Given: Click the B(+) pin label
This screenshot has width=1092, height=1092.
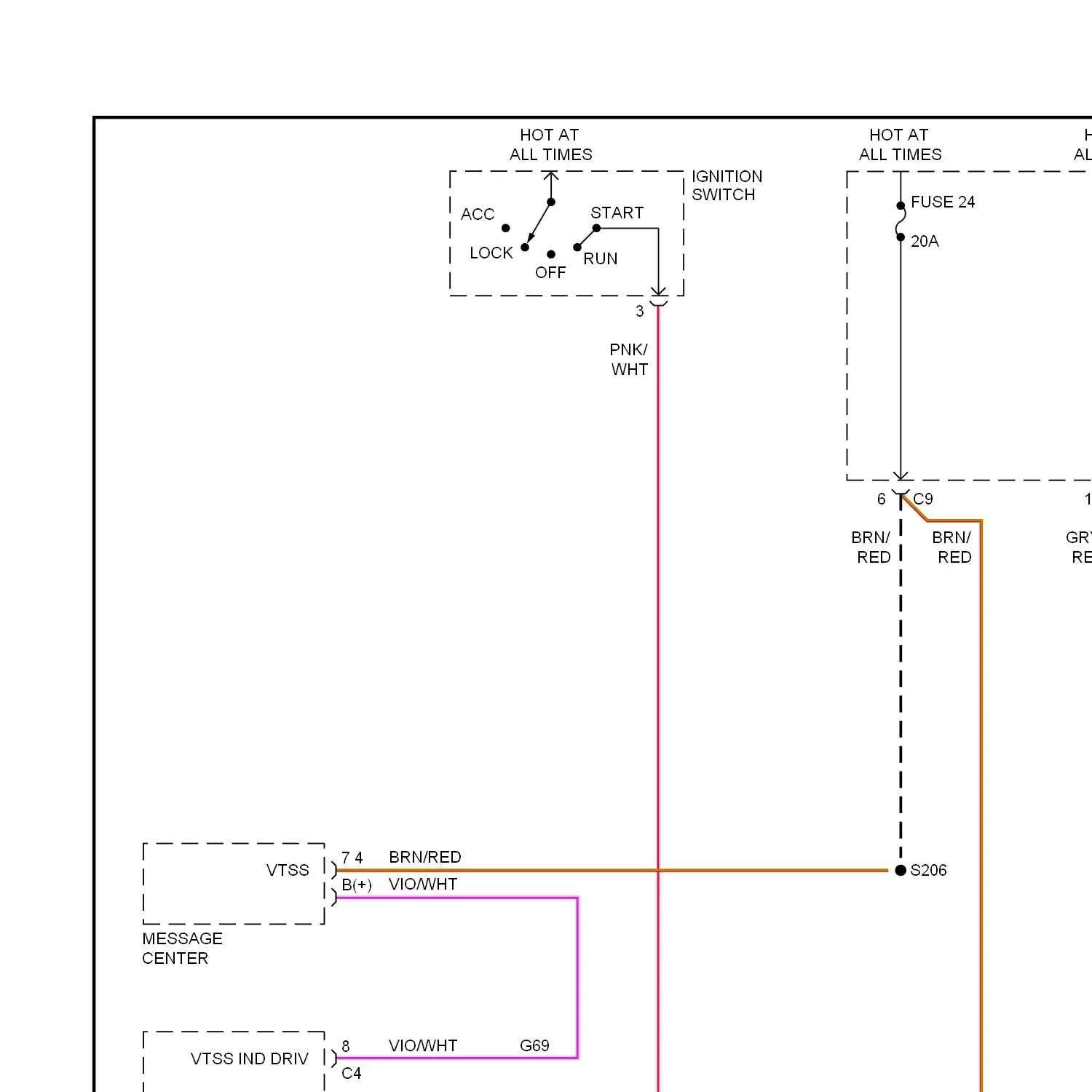Looking at the screenshot, I should click(357, 885).
